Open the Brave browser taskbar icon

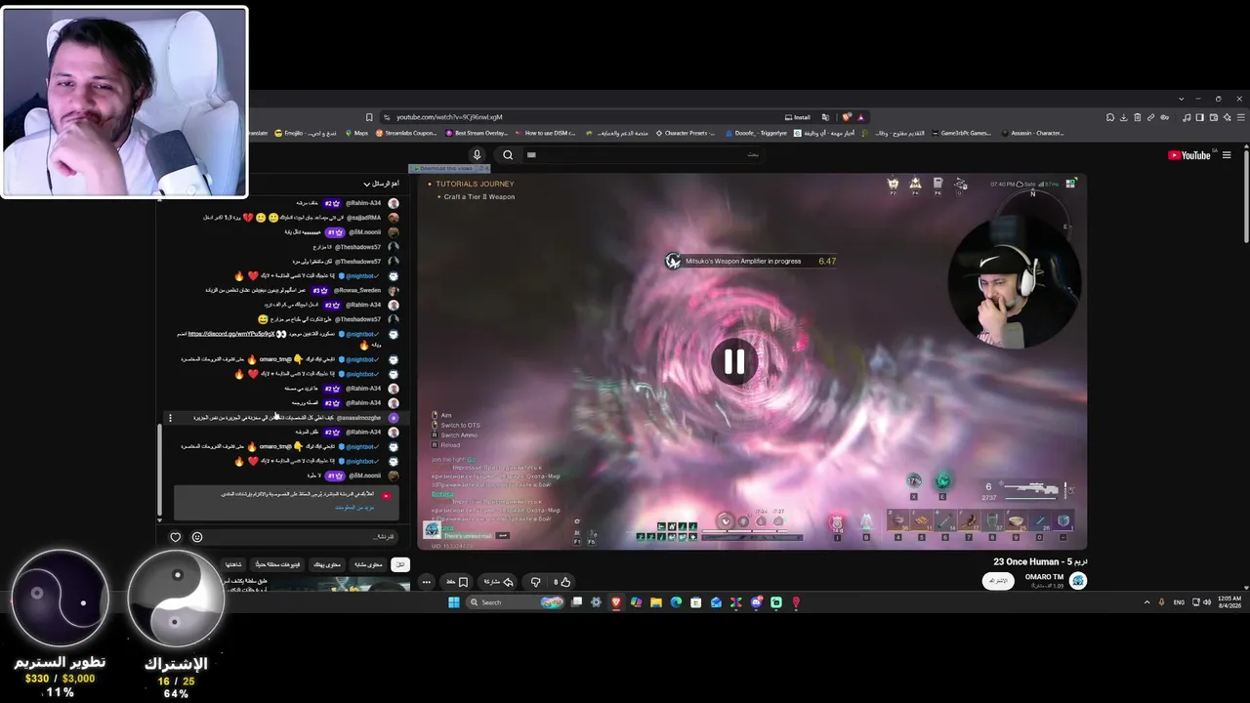click(x=616, y=602)
